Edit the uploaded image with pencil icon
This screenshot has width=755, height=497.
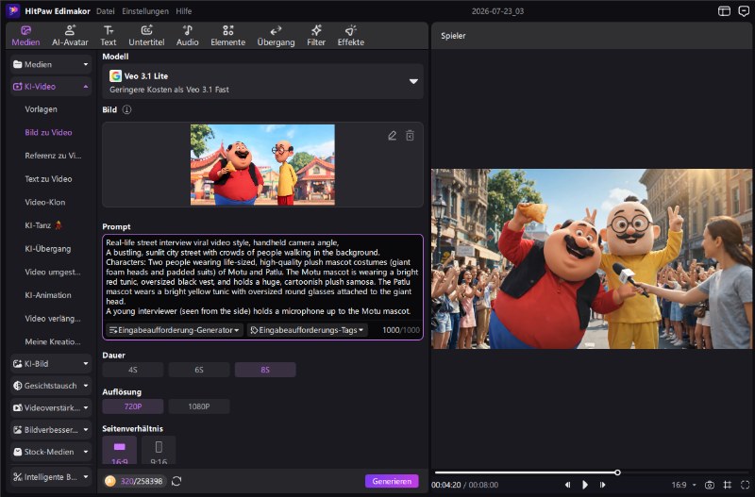click(392, 136)
